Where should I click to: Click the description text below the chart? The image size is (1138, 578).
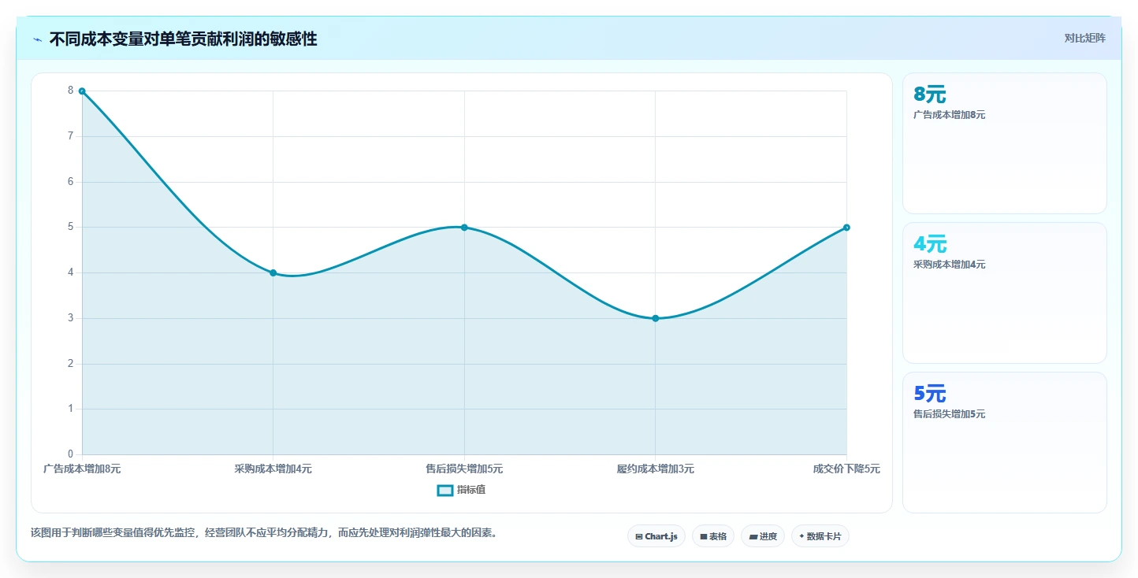(x=264, y=533)
